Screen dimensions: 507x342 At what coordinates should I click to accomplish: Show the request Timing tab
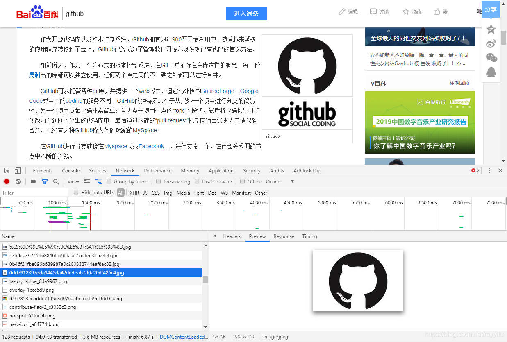click(x=309, y=236)
